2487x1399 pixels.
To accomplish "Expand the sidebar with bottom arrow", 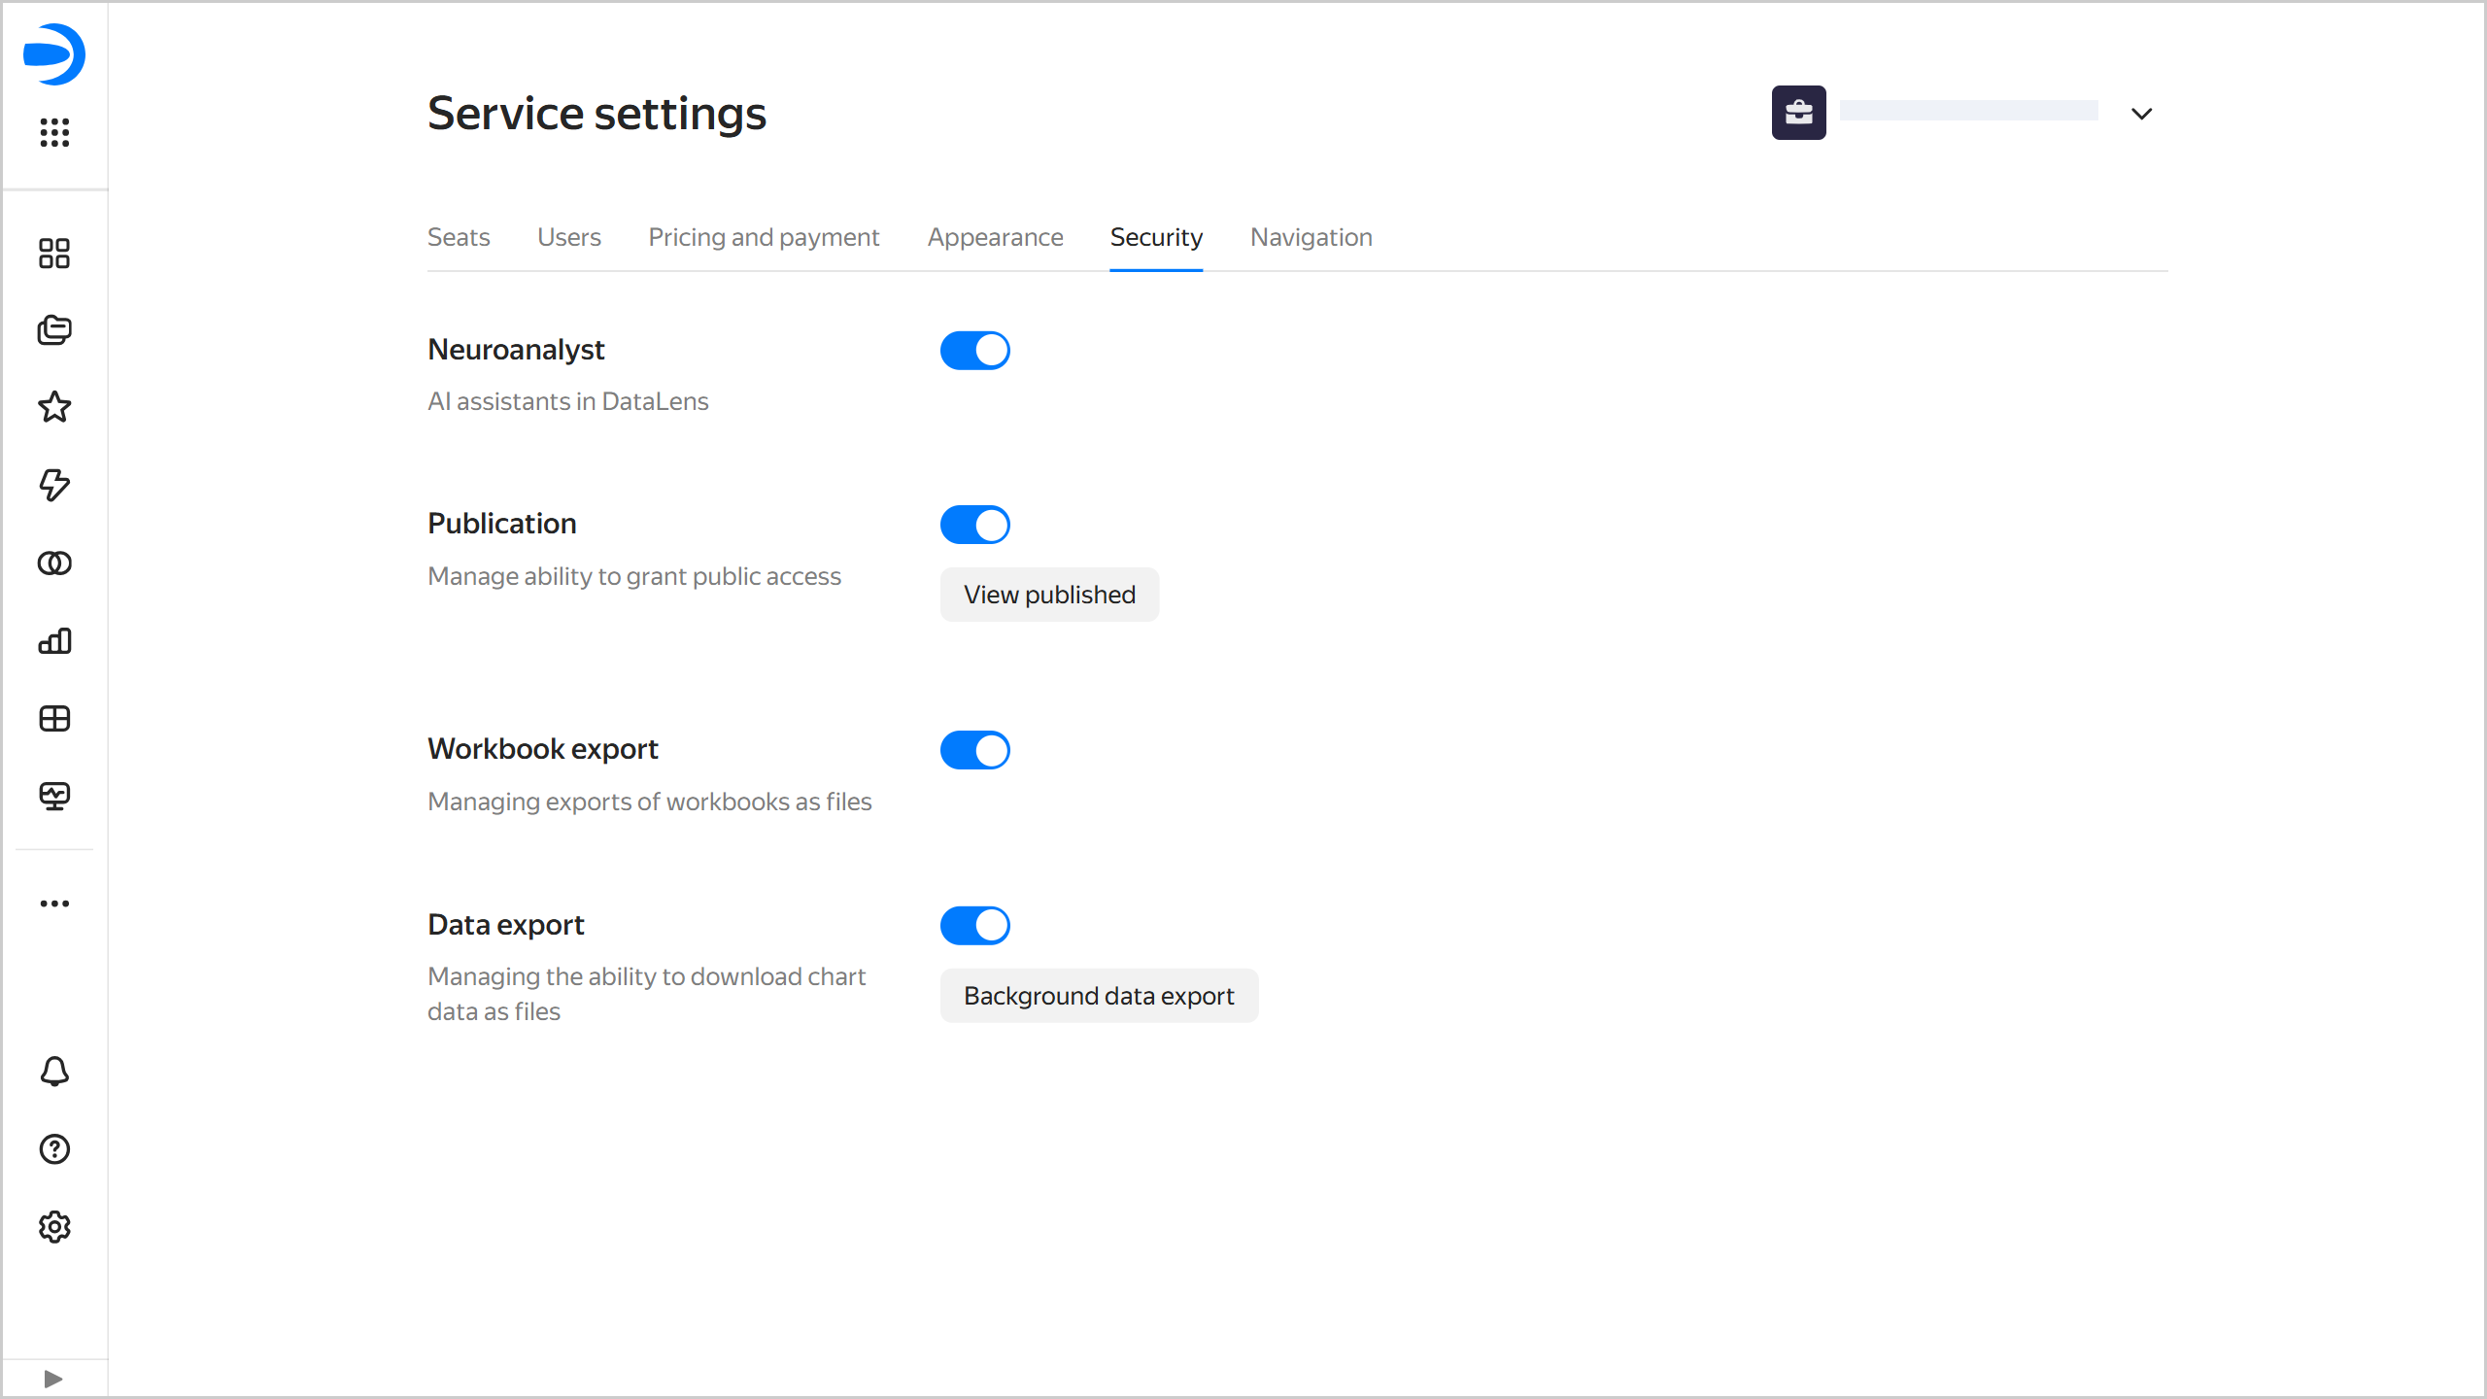I will coord(54,1379).
